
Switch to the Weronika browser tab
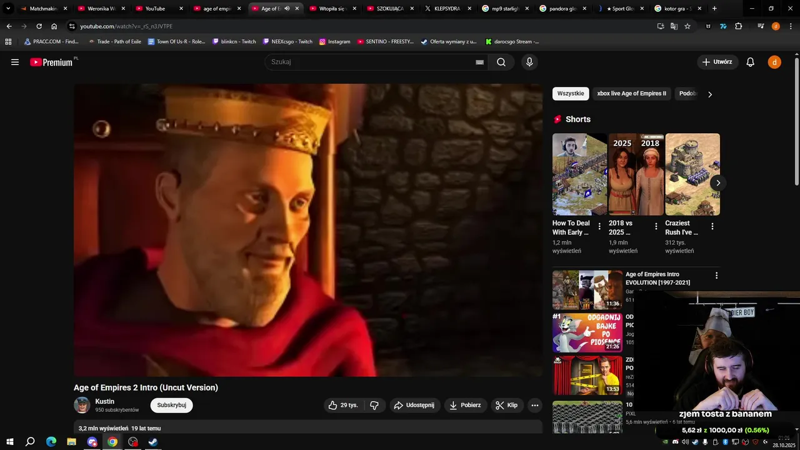tap(101, 9)
